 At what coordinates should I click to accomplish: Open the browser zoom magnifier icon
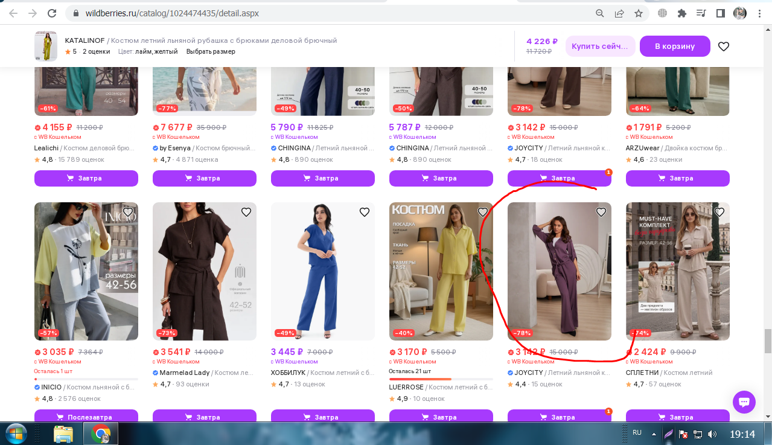pyautogui.click(x=600, y=13)
